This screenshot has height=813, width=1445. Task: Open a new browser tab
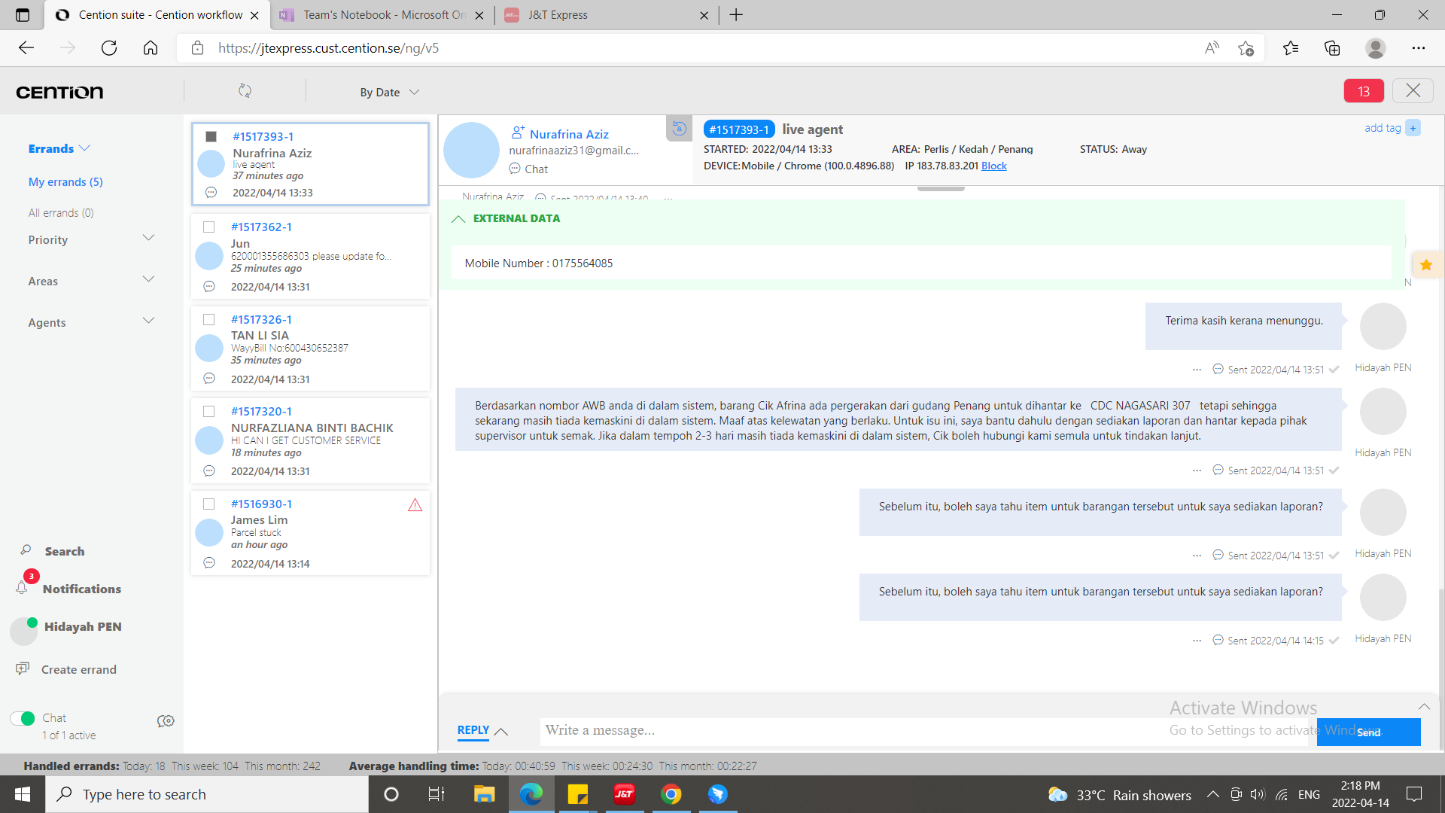click(736, 15)
